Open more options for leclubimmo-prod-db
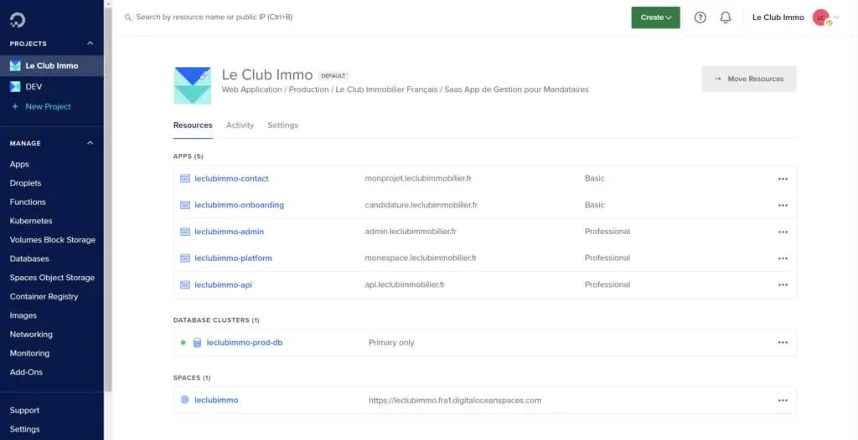Viewport: 858px width, 440px height. (x=783, y=343)
